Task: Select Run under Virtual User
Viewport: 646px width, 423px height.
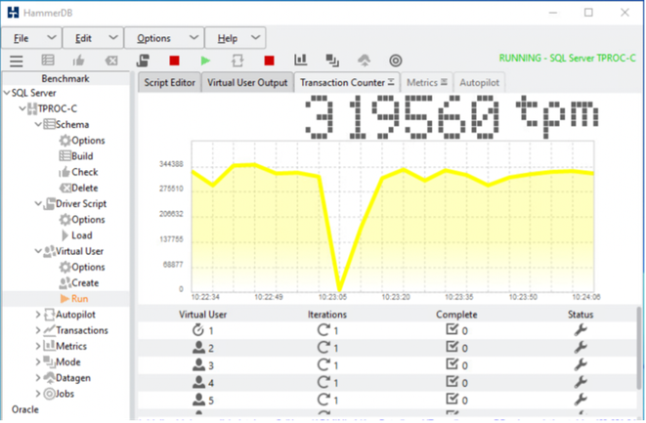Action: click(x=74, y=299)
